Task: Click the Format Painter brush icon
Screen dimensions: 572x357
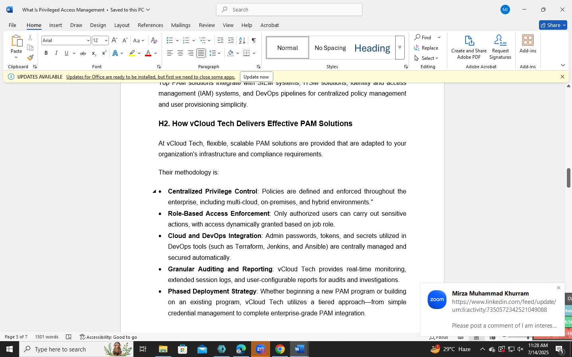Action: [x=30, y=58]
